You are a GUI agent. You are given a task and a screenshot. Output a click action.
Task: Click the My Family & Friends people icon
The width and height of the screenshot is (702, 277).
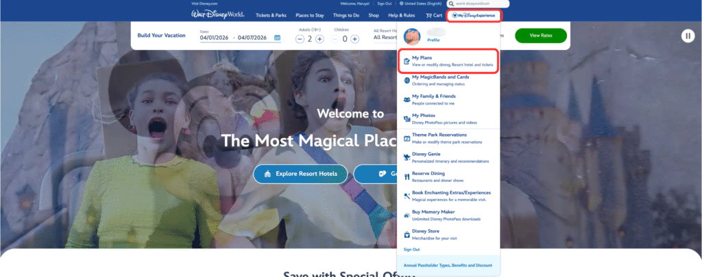(x=407, y=100)
